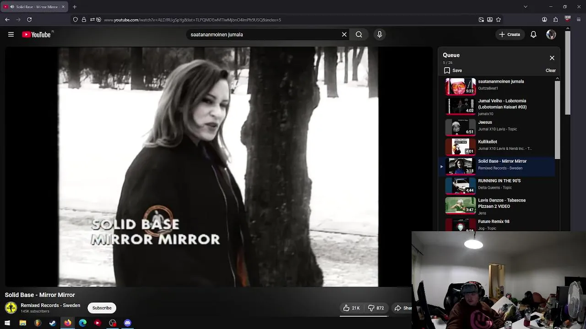This screenshot has width=586, height=329.
Task: Click the browser back arrow
Action: click(7, 20)
